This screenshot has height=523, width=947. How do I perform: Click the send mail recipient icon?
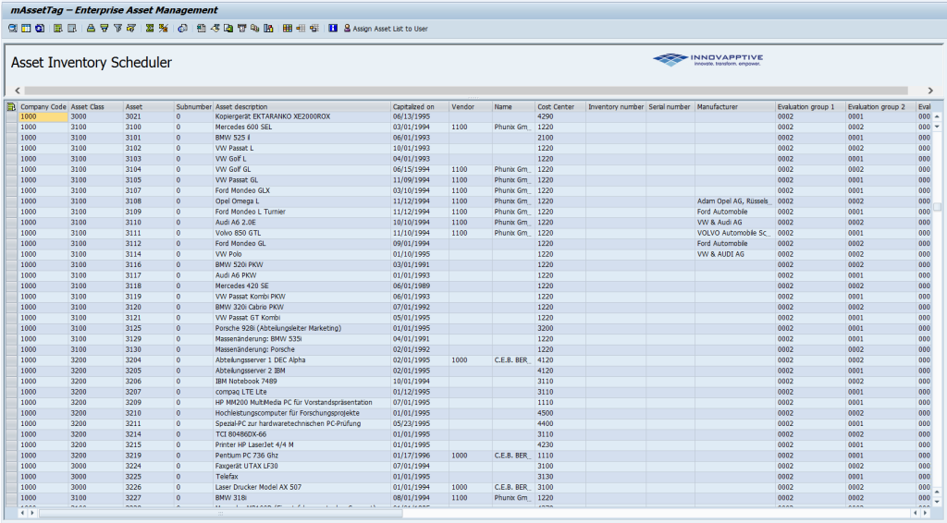click(241, 29)
